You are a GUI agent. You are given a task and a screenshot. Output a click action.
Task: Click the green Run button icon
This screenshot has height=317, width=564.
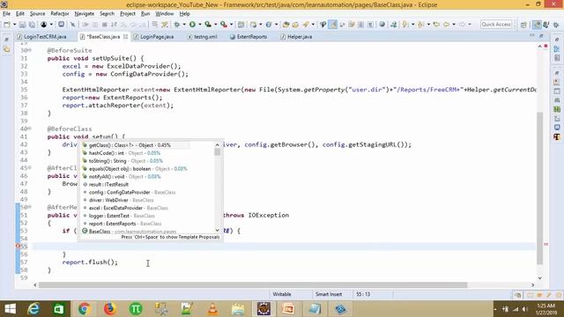pyautogui.click(x=192, y=25)
